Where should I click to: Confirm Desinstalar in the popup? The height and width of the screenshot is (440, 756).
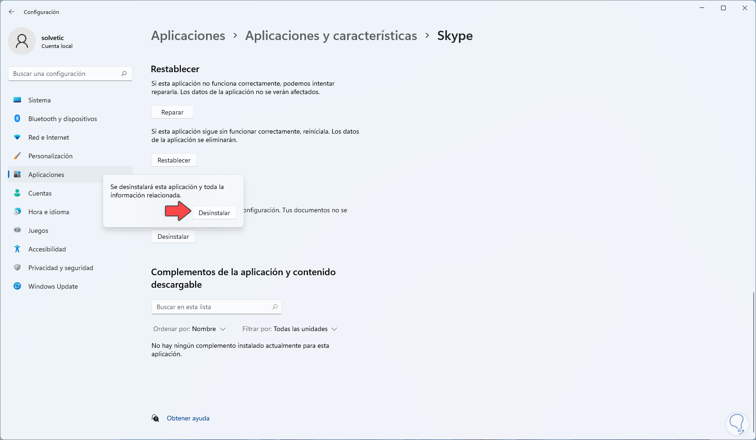pyautogui.click(x=214, y=213)
